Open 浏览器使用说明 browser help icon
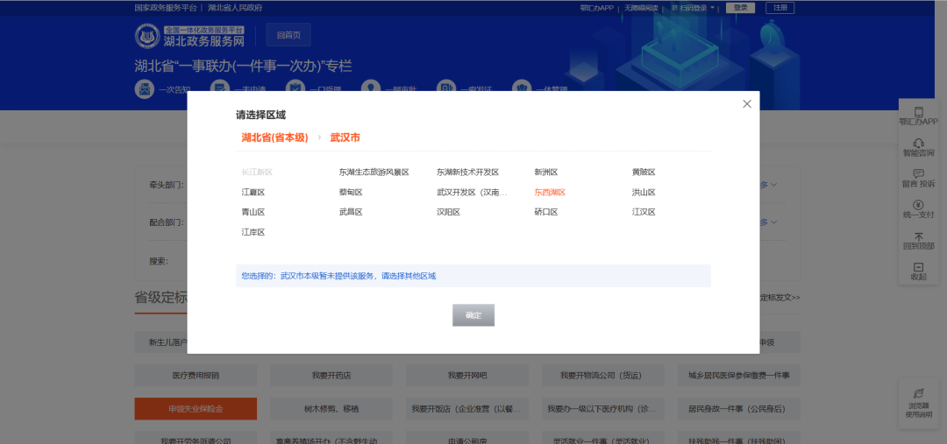The width and height of the screenshot is (947, 444). [919, 394]
